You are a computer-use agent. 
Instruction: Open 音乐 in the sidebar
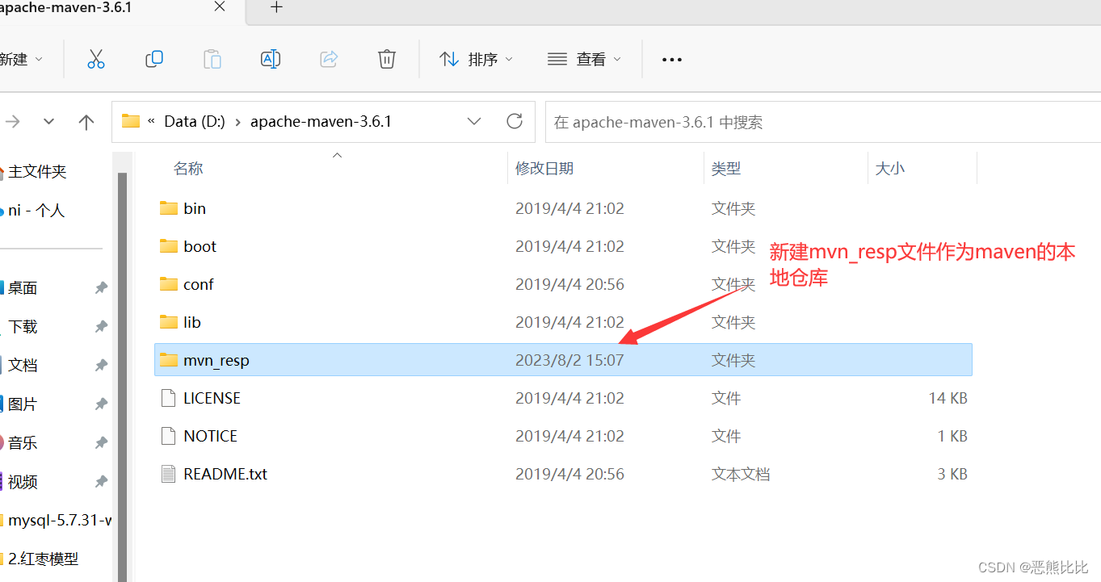tap(23, 442)
